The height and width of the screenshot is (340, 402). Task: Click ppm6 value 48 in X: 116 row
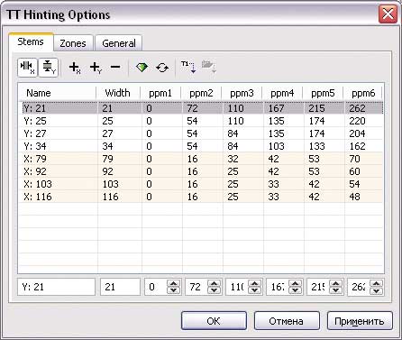[x=354, y=197]
